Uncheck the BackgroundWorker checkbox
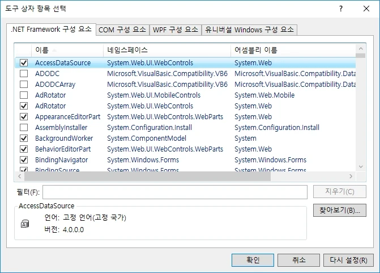Image resolution: width=380 pixels, height=273 pixels. tap(24, 138)
